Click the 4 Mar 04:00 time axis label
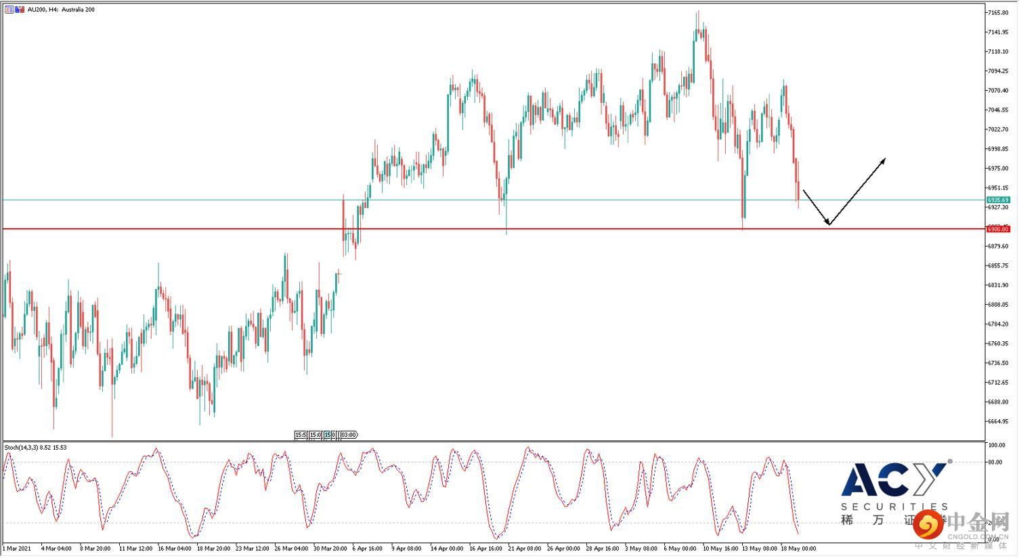 (56, 549)
